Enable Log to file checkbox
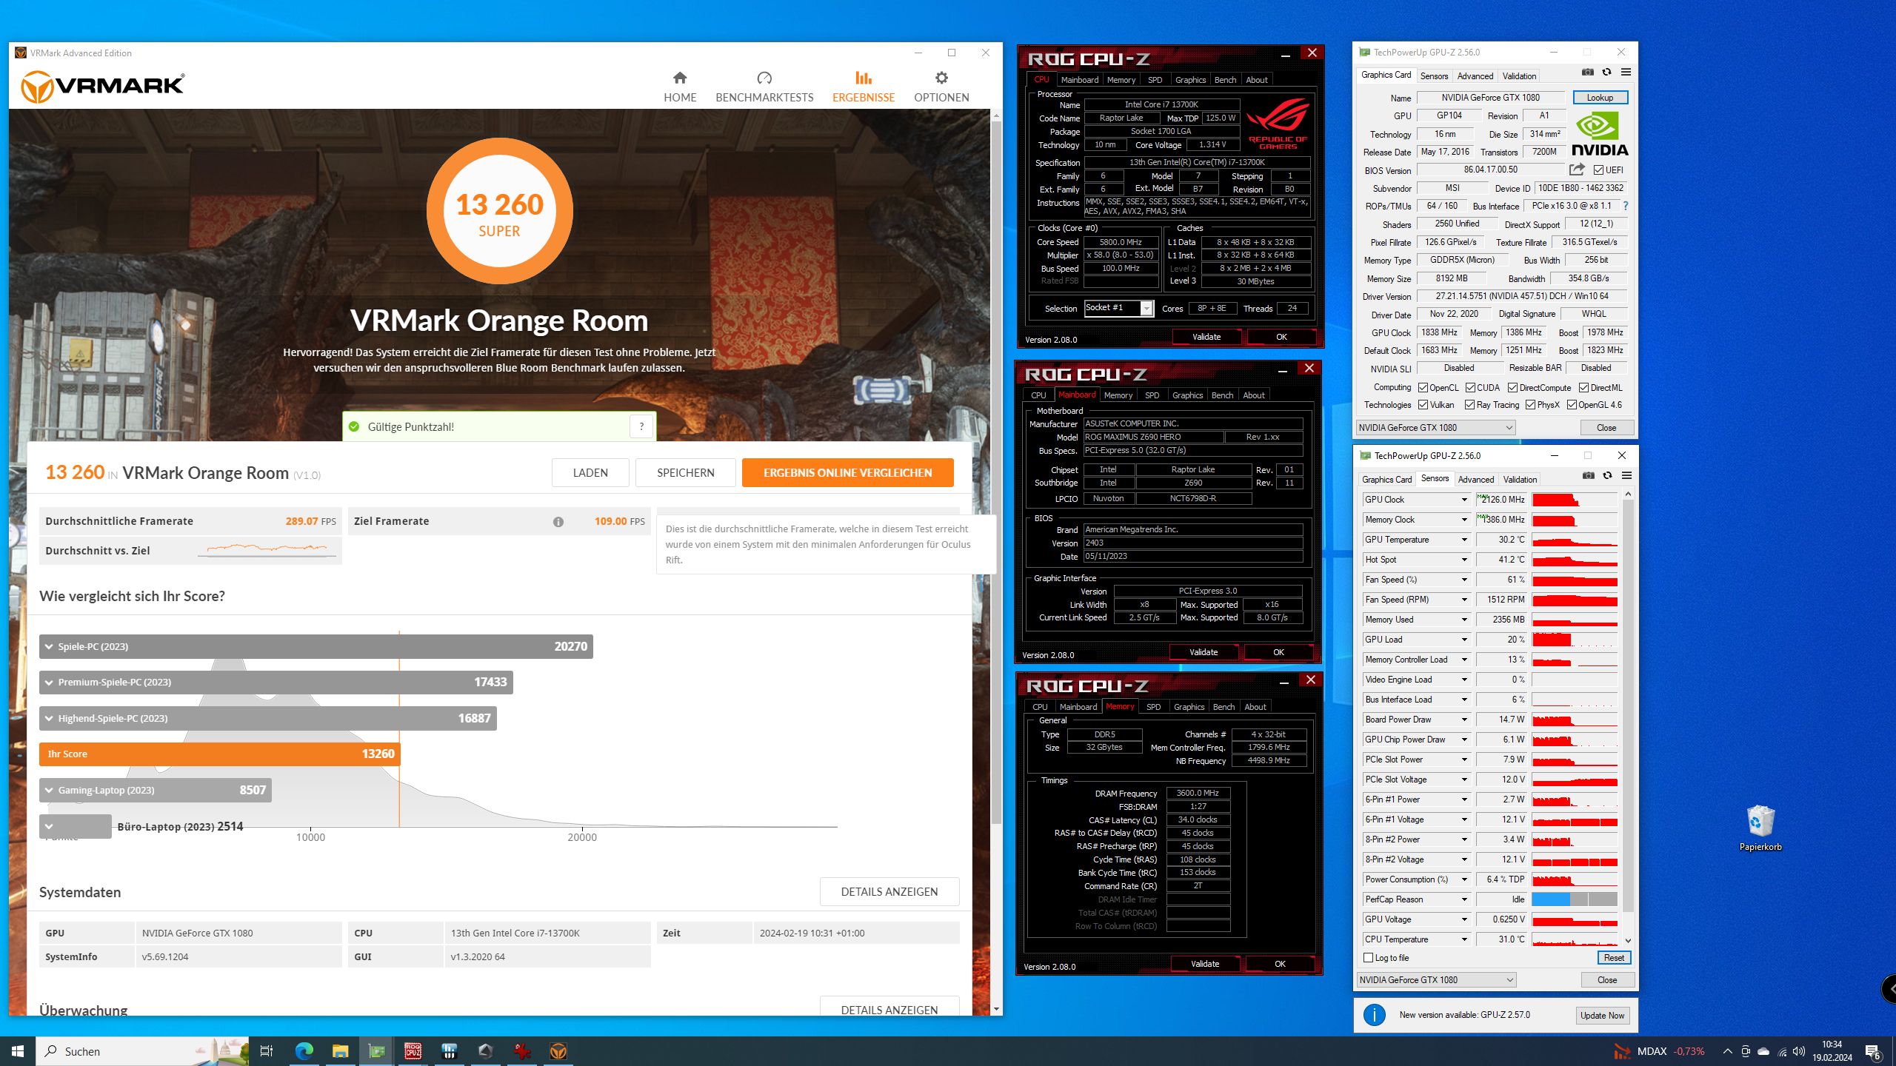 tap(1368, 958)
